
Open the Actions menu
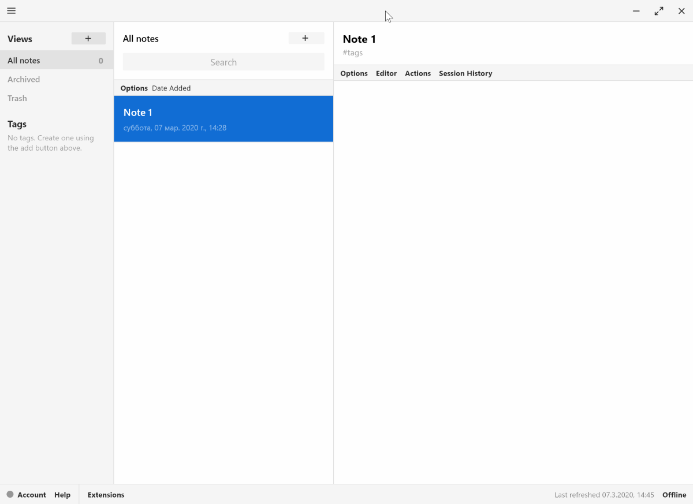[x=418, y=73]
